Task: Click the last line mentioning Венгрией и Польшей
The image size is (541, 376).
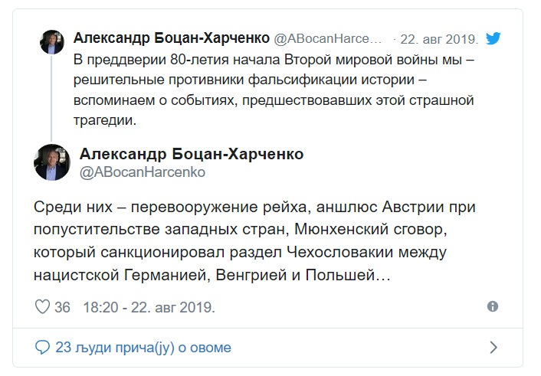Action: [x=211, y=275]
